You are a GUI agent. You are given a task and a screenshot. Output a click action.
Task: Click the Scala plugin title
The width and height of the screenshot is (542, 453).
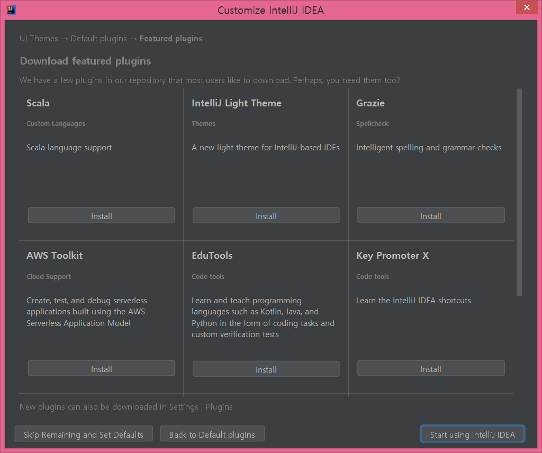click(38, 103)
